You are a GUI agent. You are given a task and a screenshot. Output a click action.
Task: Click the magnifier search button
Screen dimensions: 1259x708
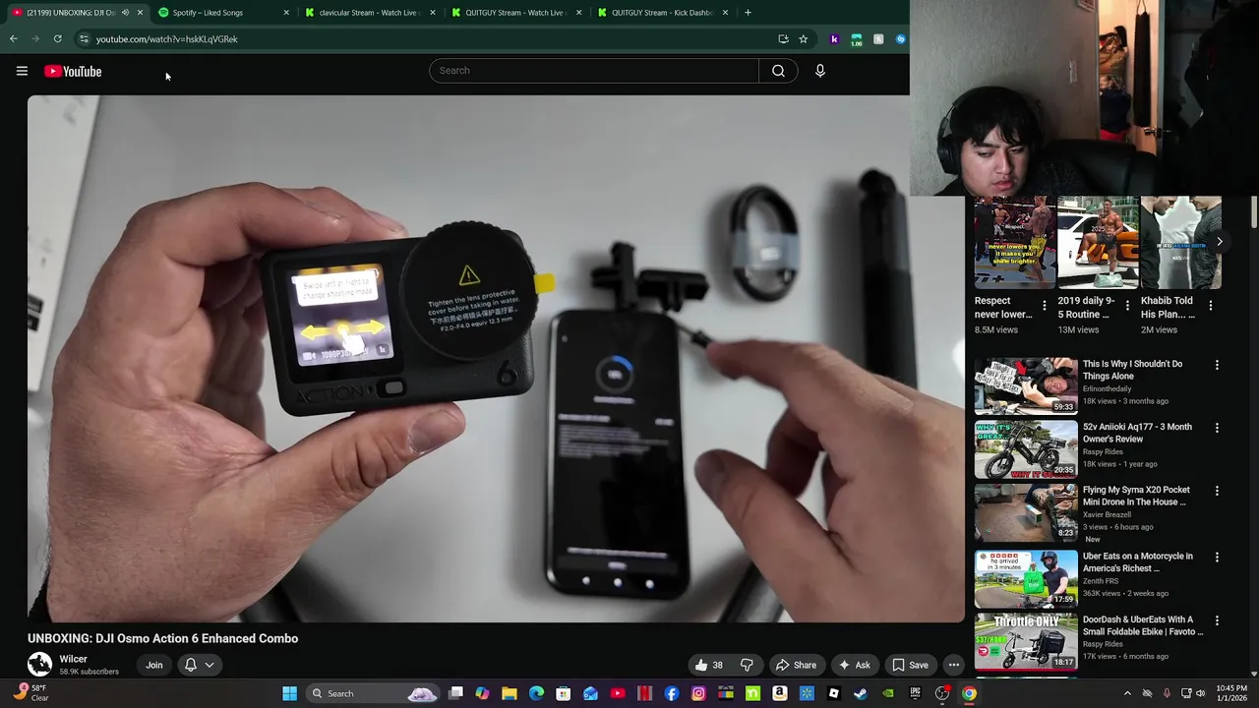click(778, 71)
